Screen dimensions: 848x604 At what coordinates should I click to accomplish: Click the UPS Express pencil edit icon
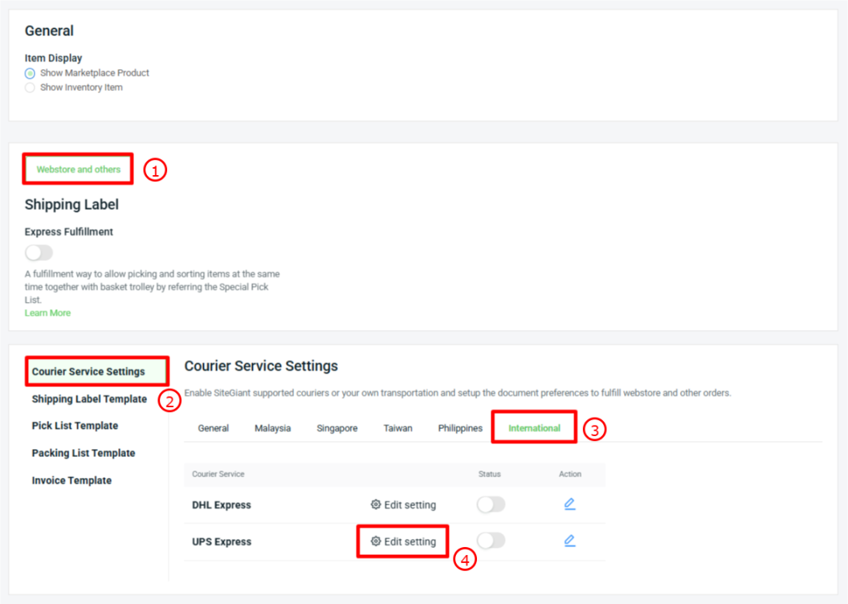[569, 541]
